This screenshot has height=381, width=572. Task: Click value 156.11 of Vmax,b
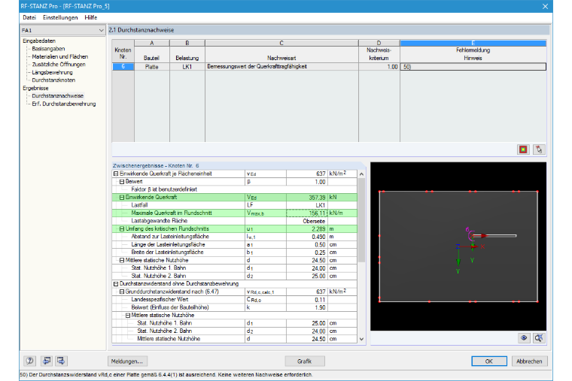pyautogui.click(x=307, y=213)
